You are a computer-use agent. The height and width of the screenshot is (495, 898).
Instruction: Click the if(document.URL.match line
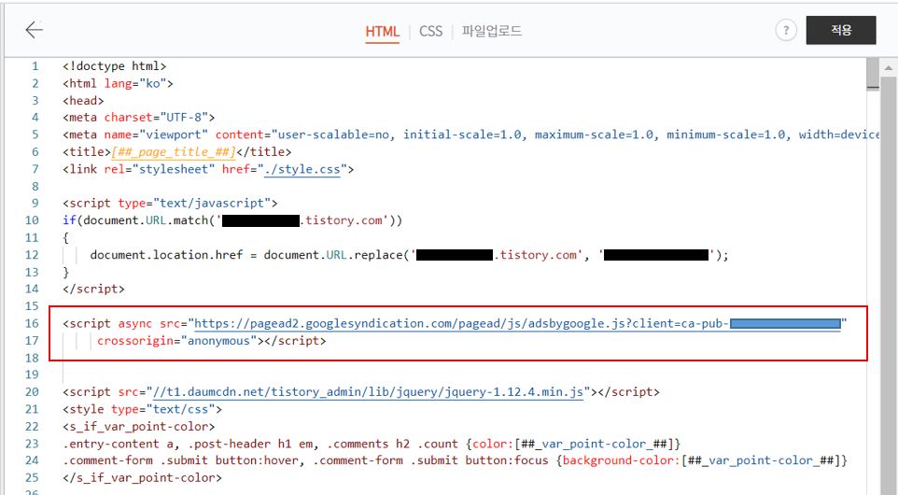232,220
